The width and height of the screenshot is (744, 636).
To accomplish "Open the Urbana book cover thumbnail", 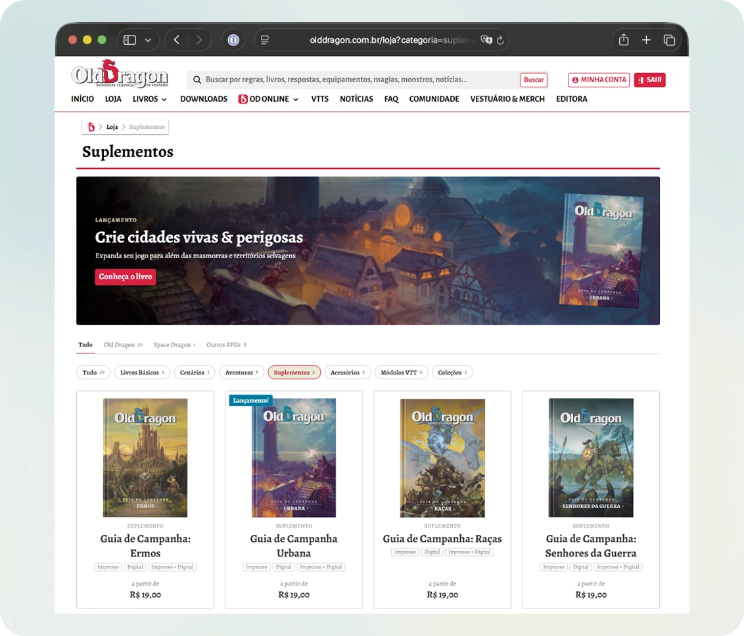I will coord(294,458).
